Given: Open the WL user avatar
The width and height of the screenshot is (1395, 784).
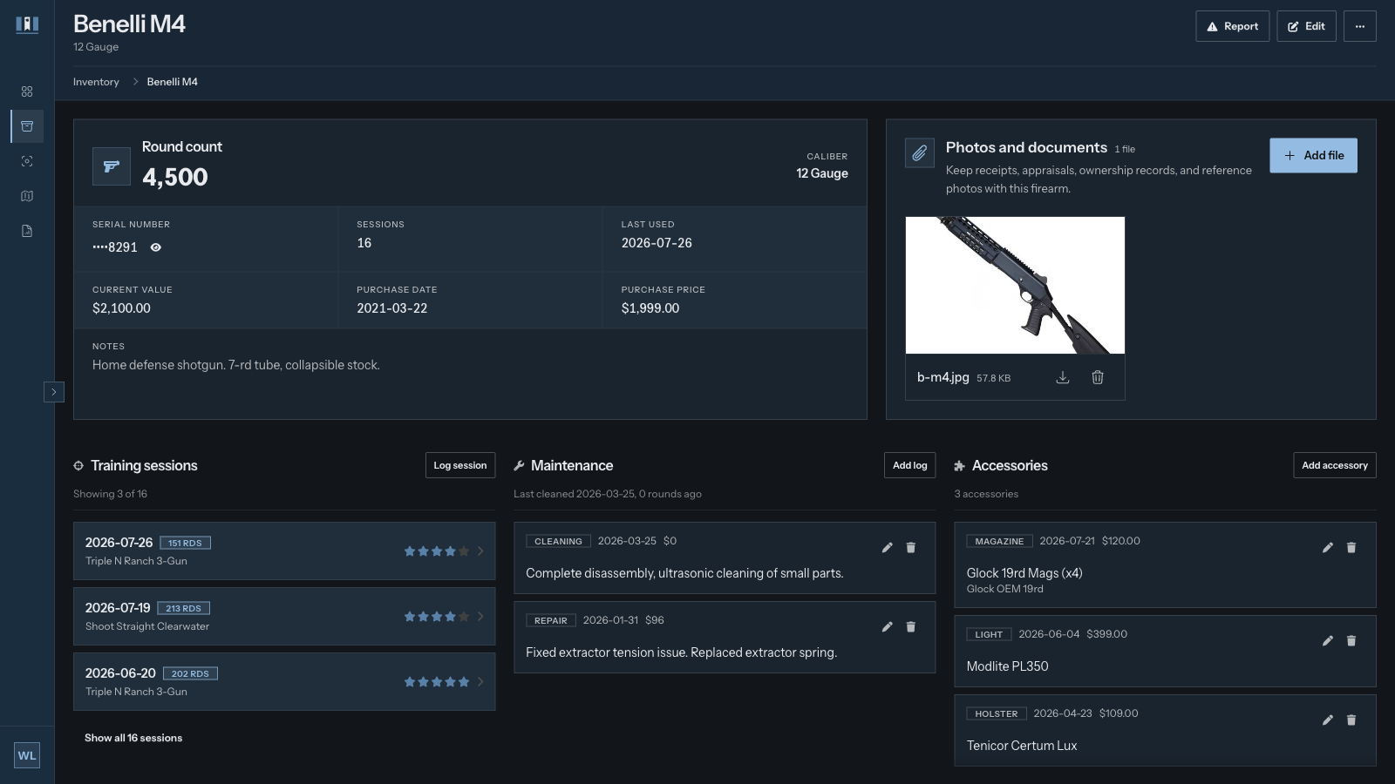Looking at the screenshot, I should [x=27, y=755].
